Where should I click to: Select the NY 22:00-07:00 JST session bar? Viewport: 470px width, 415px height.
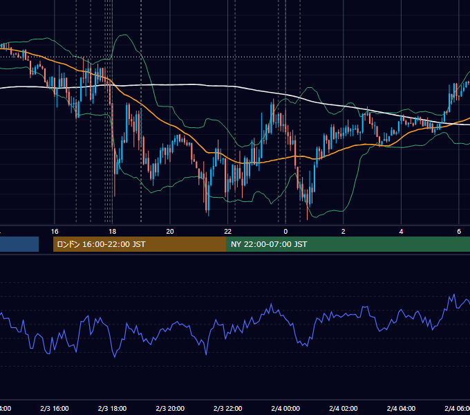[x=348, y=244]
